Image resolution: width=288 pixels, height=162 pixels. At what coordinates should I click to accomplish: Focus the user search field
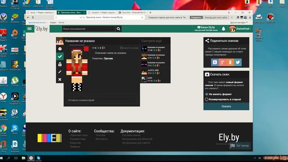click(89, 29)
